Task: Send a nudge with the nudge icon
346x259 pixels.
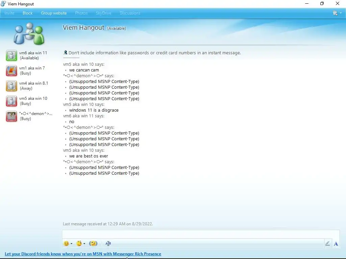Action: 93,243
